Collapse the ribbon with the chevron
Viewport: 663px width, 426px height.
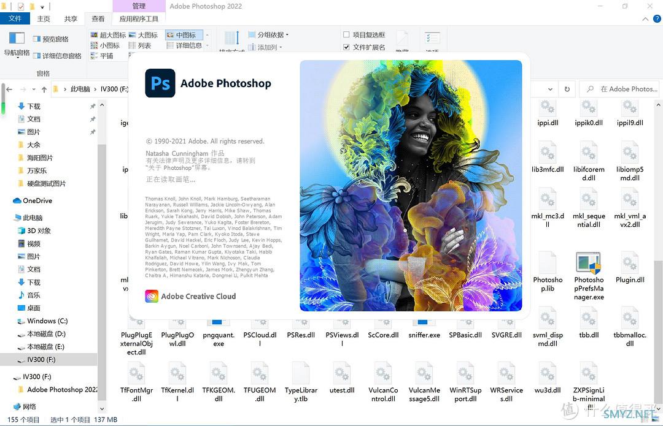[x=645, y=19]
